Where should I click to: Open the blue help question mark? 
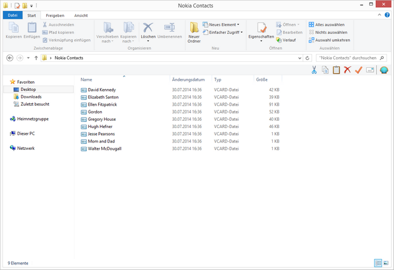tap(387, 15)
